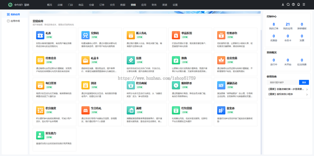The image size is (314, 156).
Task: Click the 红包营销 red envelope icon
Action: pyautogui.click(x=176, y=110)
